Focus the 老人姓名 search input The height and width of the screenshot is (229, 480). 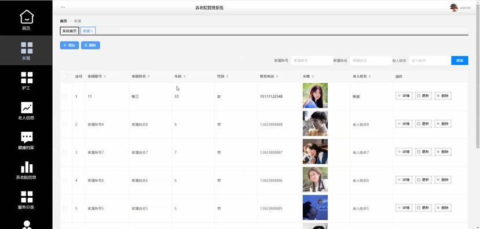pyautogui.click(x=430, y=61)
